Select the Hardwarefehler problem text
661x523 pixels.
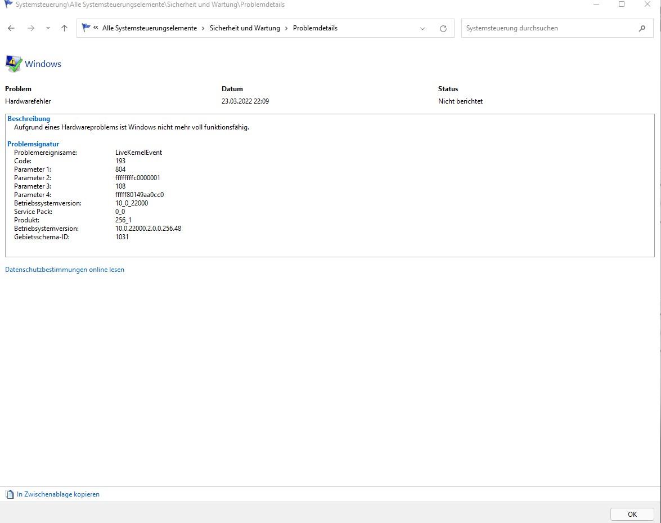pos(28,101)
